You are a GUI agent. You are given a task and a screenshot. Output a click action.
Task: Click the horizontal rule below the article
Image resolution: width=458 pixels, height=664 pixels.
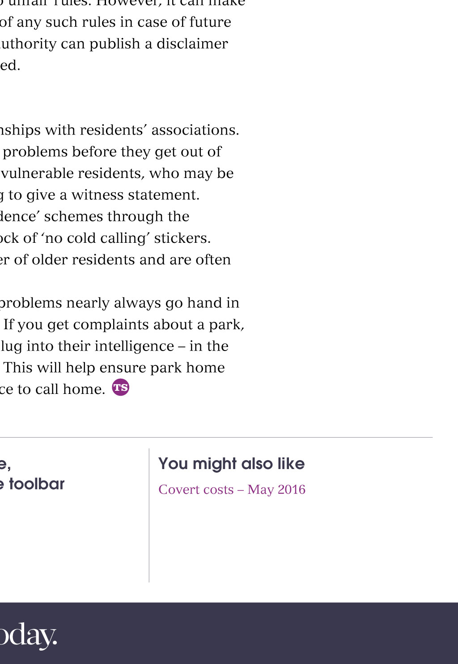click(216, 437)
